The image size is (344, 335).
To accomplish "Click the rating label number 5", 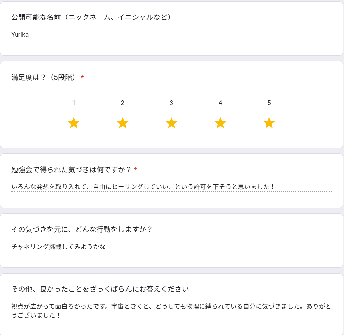I will pos(269,103).
